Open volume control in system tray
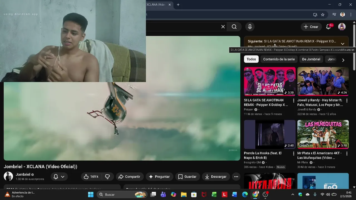 click(328, 194)
